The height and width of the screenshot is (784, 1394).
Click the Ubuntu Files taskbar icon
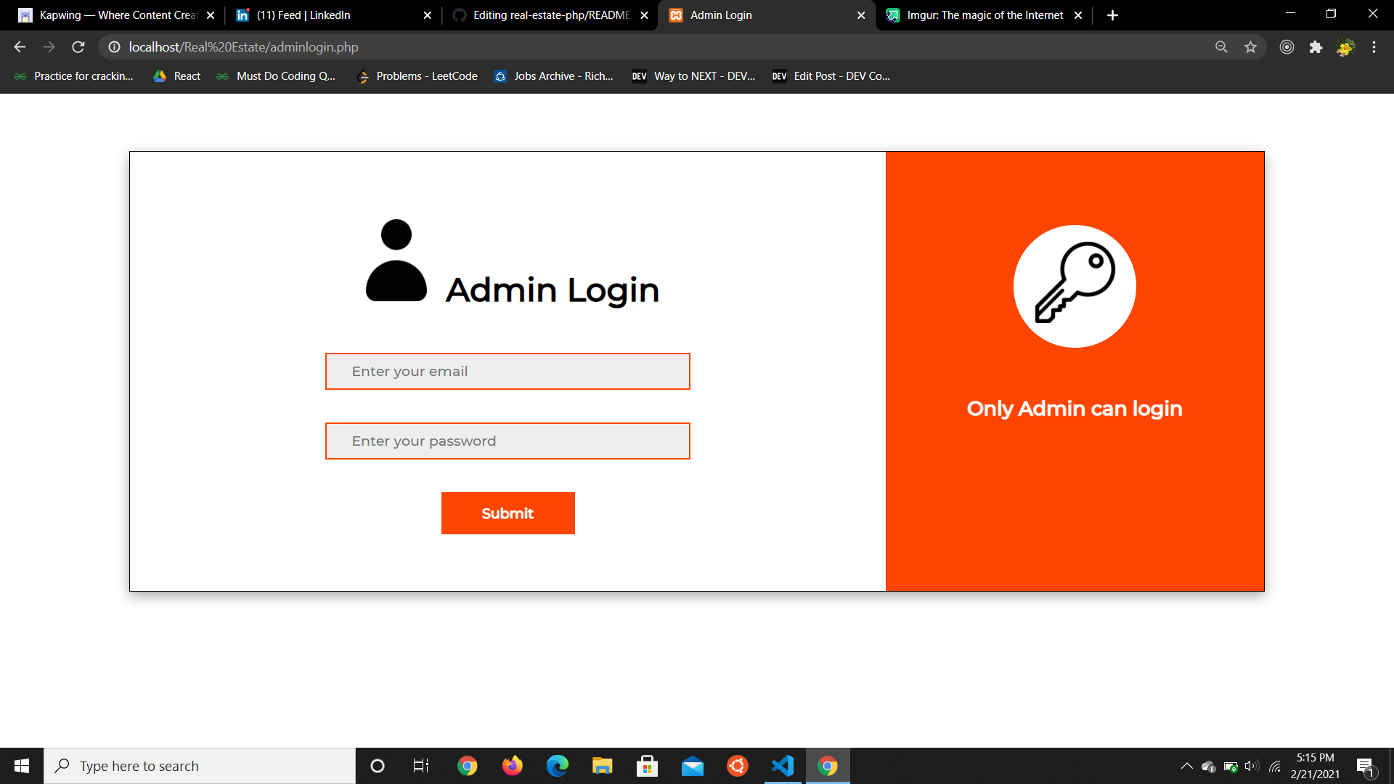click(737, 766)
